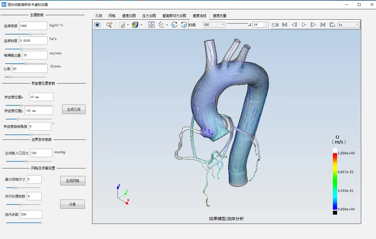Edit the 最大网格尺寸 field
The image size is (376, 239).
34,179
